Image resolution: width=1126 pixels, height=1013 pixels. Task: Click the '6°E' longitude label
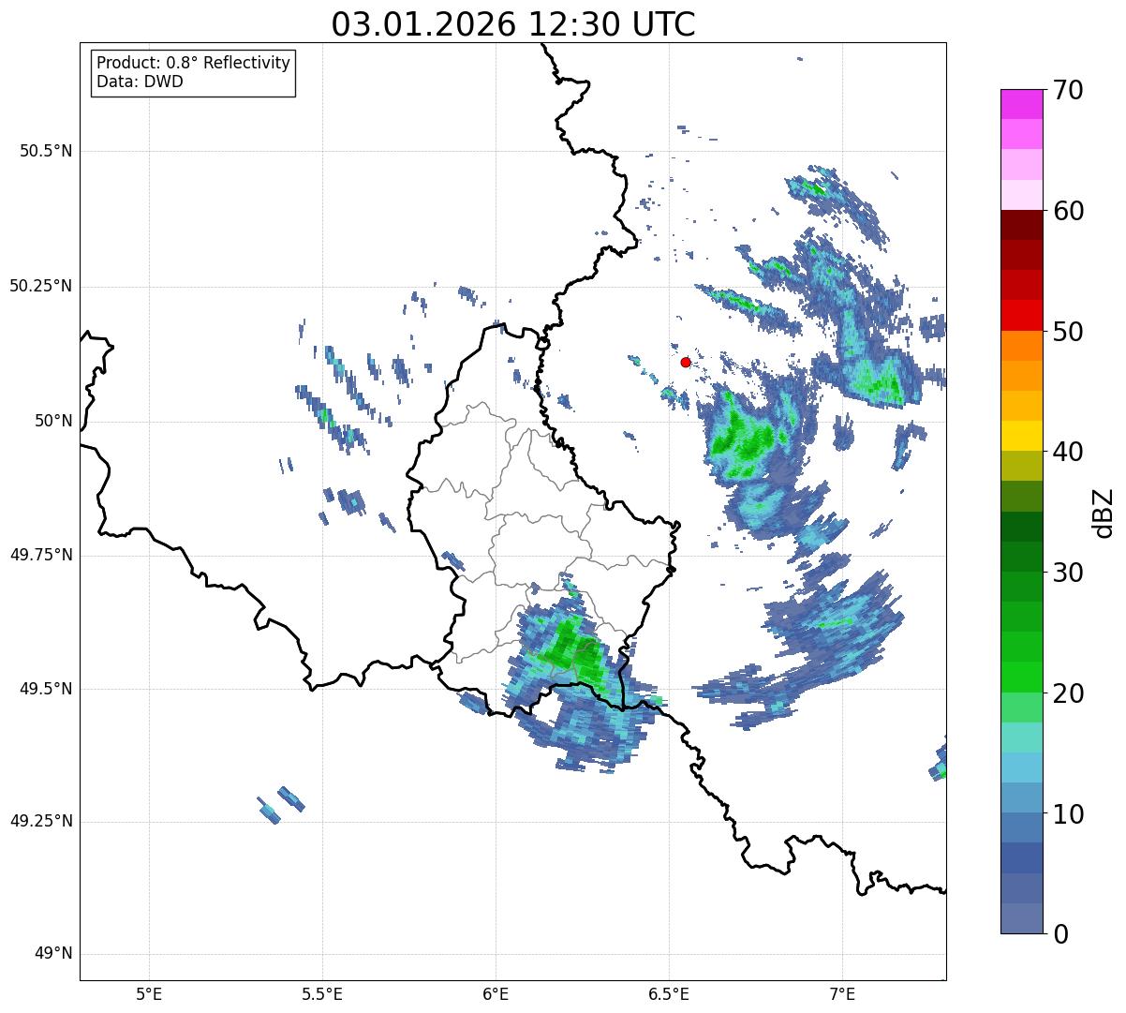pos(496,993)
